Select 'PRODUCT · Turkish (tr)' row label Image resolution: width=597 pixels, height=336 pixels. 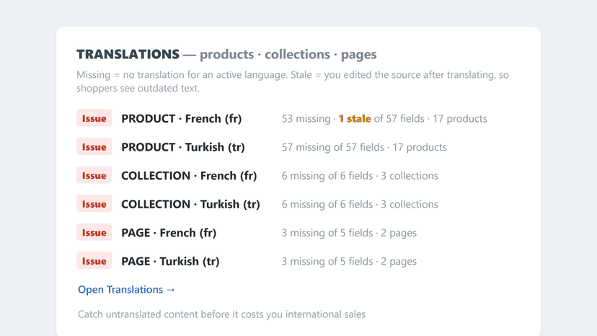[182, 147]
